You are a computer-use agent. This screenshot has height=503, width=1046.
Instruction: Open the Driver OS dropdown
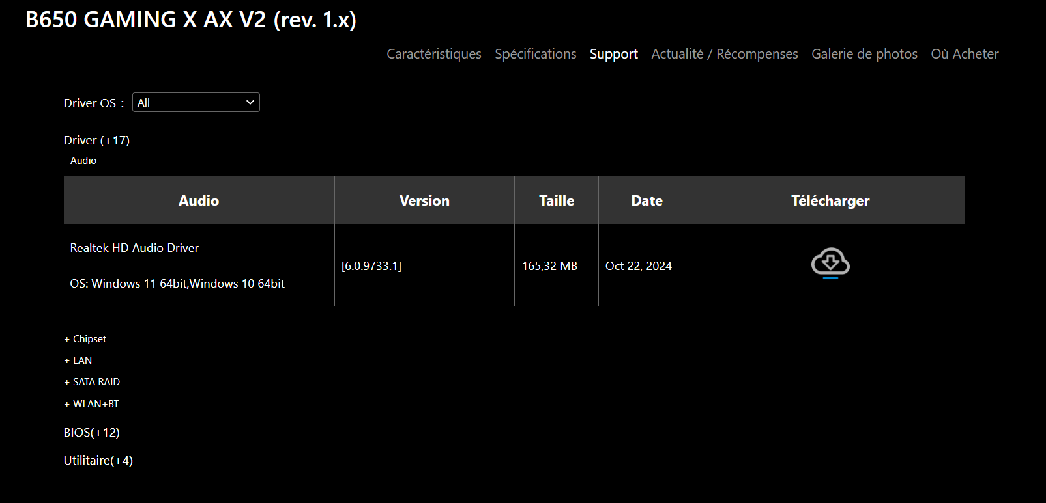point(196,103)
